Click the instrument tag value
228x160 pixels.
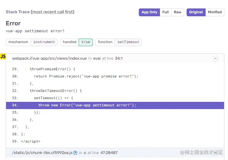tap(44, 42)
